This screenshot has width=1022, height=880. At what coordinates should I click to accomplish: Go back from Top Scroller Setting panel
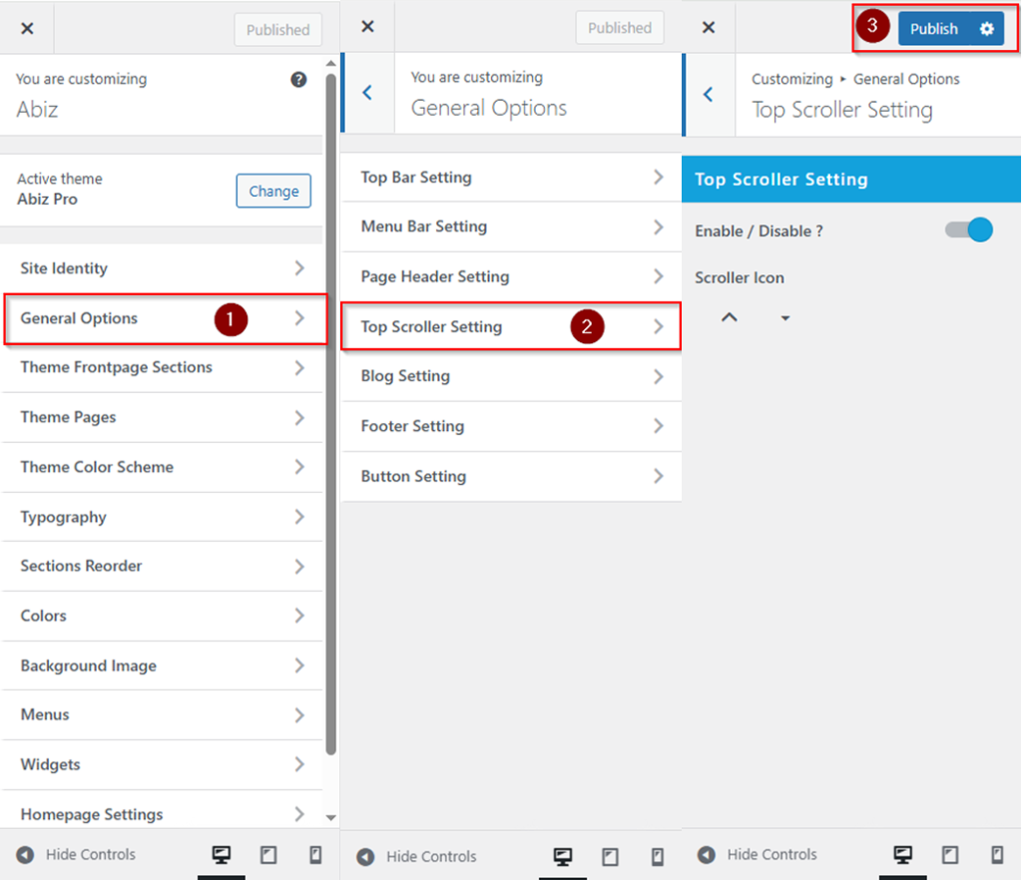[709, 95]
